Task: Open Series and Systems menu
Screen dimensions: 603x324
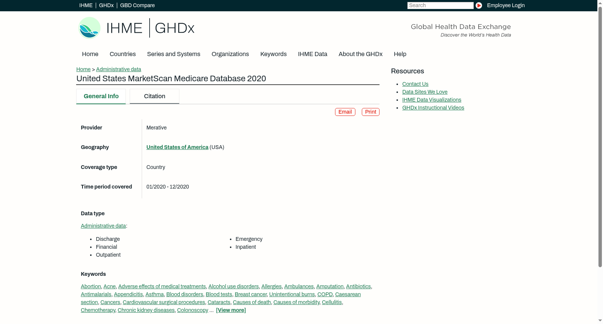Action: click(174, 54)
